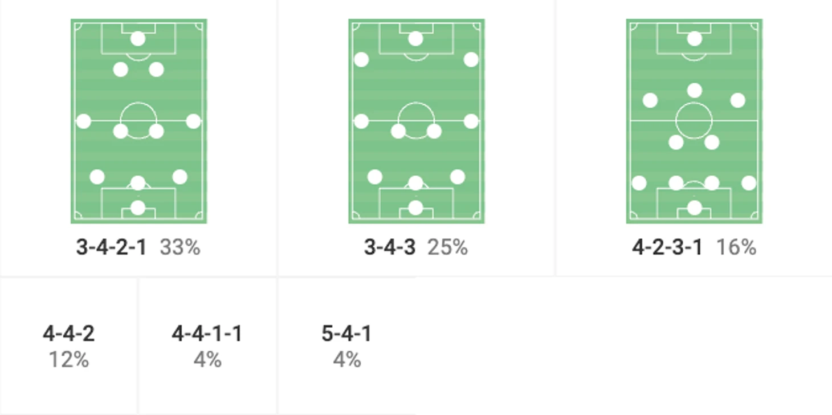Select the 3-4-3 formation pitch diagram
This screenshot has width=832, height=415.
[417, 121]
